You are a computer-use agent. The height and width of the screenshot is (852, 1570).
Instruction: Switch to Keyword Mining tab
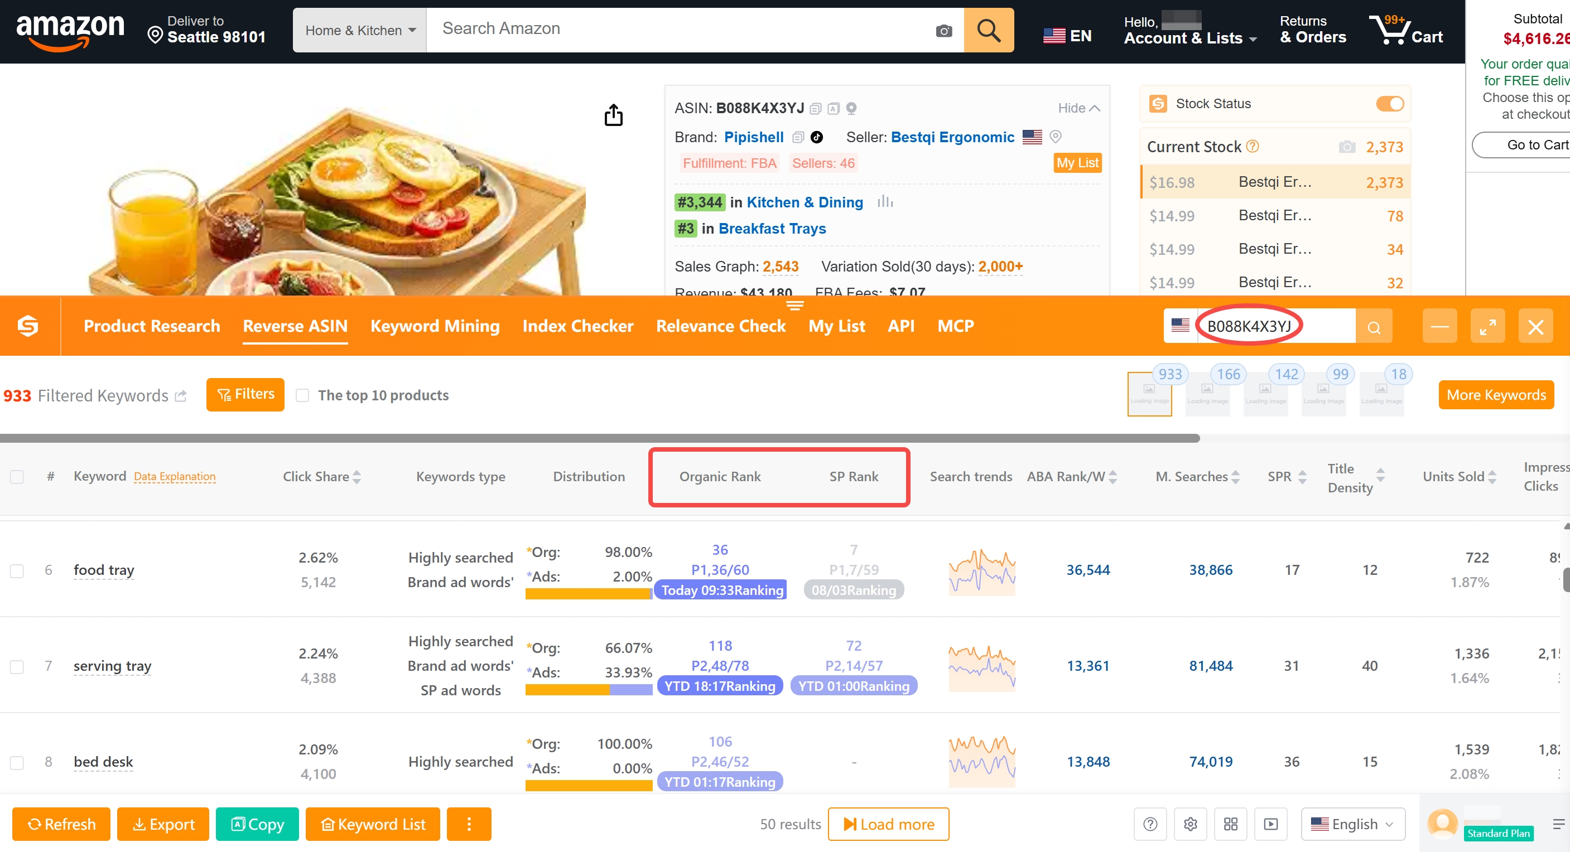435,326
